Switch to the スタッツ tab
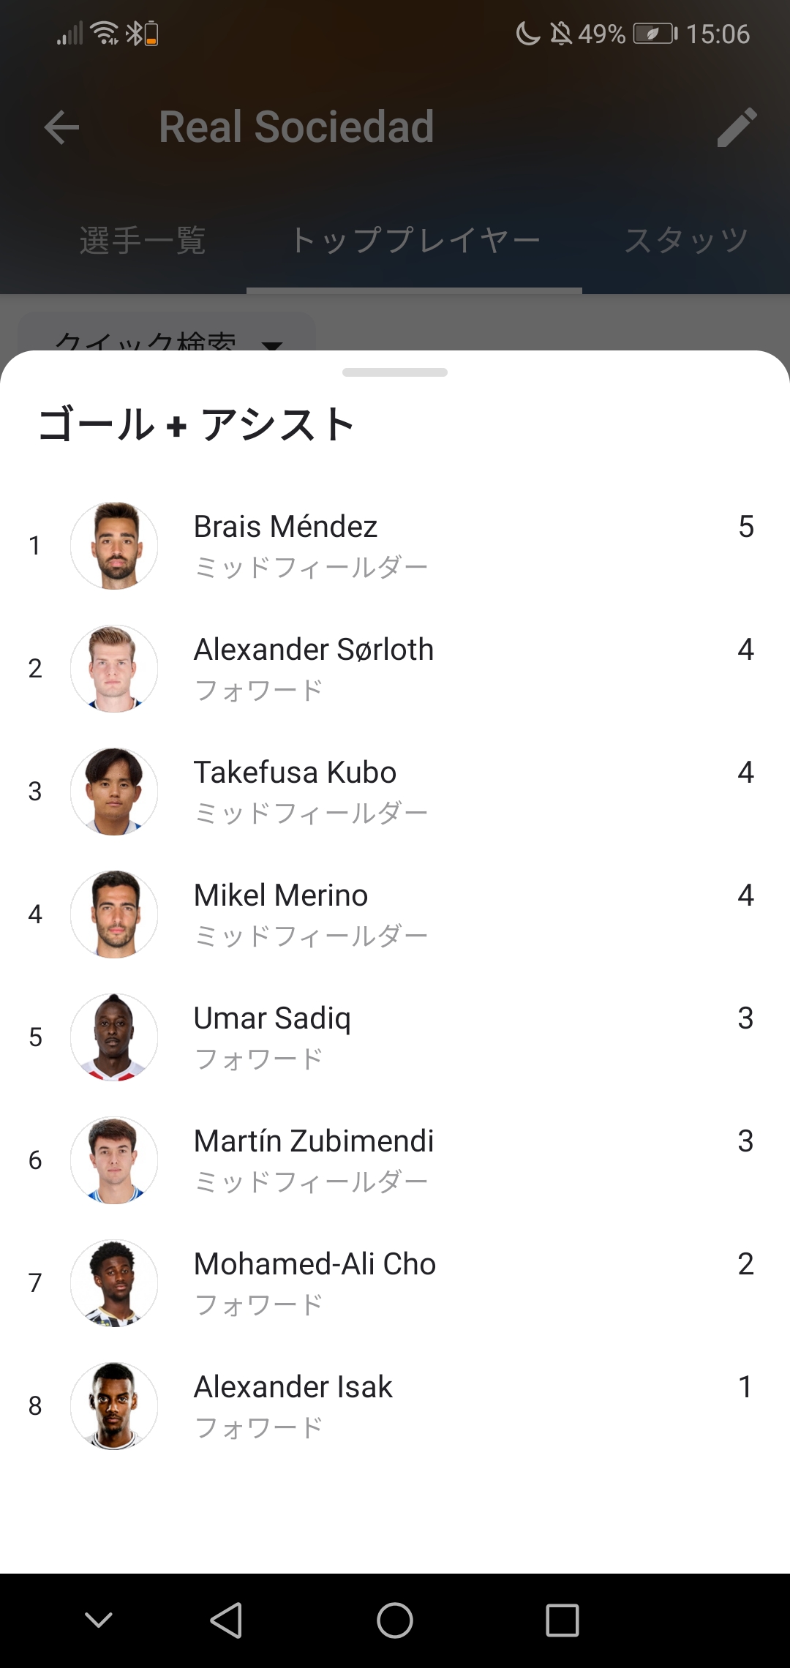 point(686,240)
